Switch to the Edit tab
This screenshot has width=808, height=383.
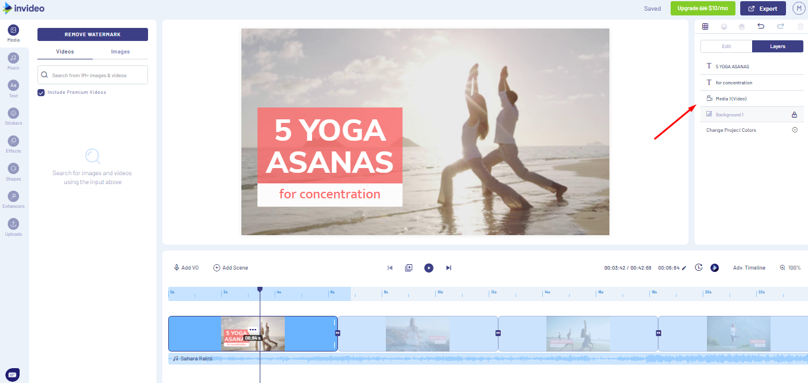(x=726, y=46)
